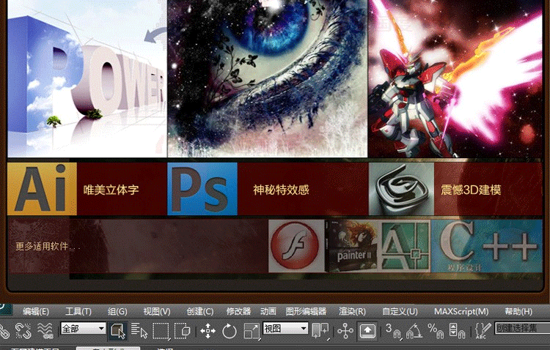This screenshot has height=350, width=550.
Task: Open the 图形编辑器 menu
Action: coord(306,311)
